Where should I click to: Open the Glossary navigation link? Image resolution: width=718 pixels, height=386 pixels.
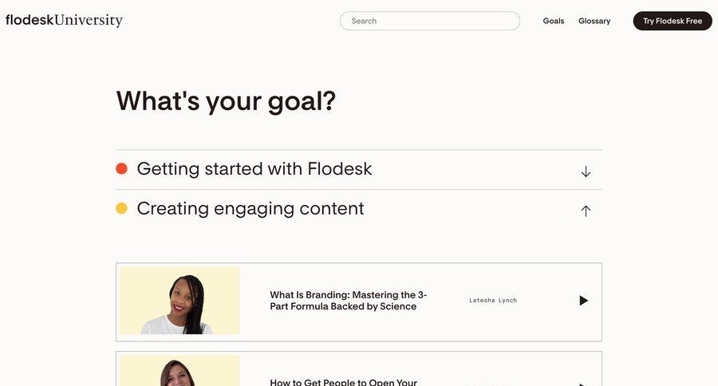pyautogui.click(x=594, y=21)
